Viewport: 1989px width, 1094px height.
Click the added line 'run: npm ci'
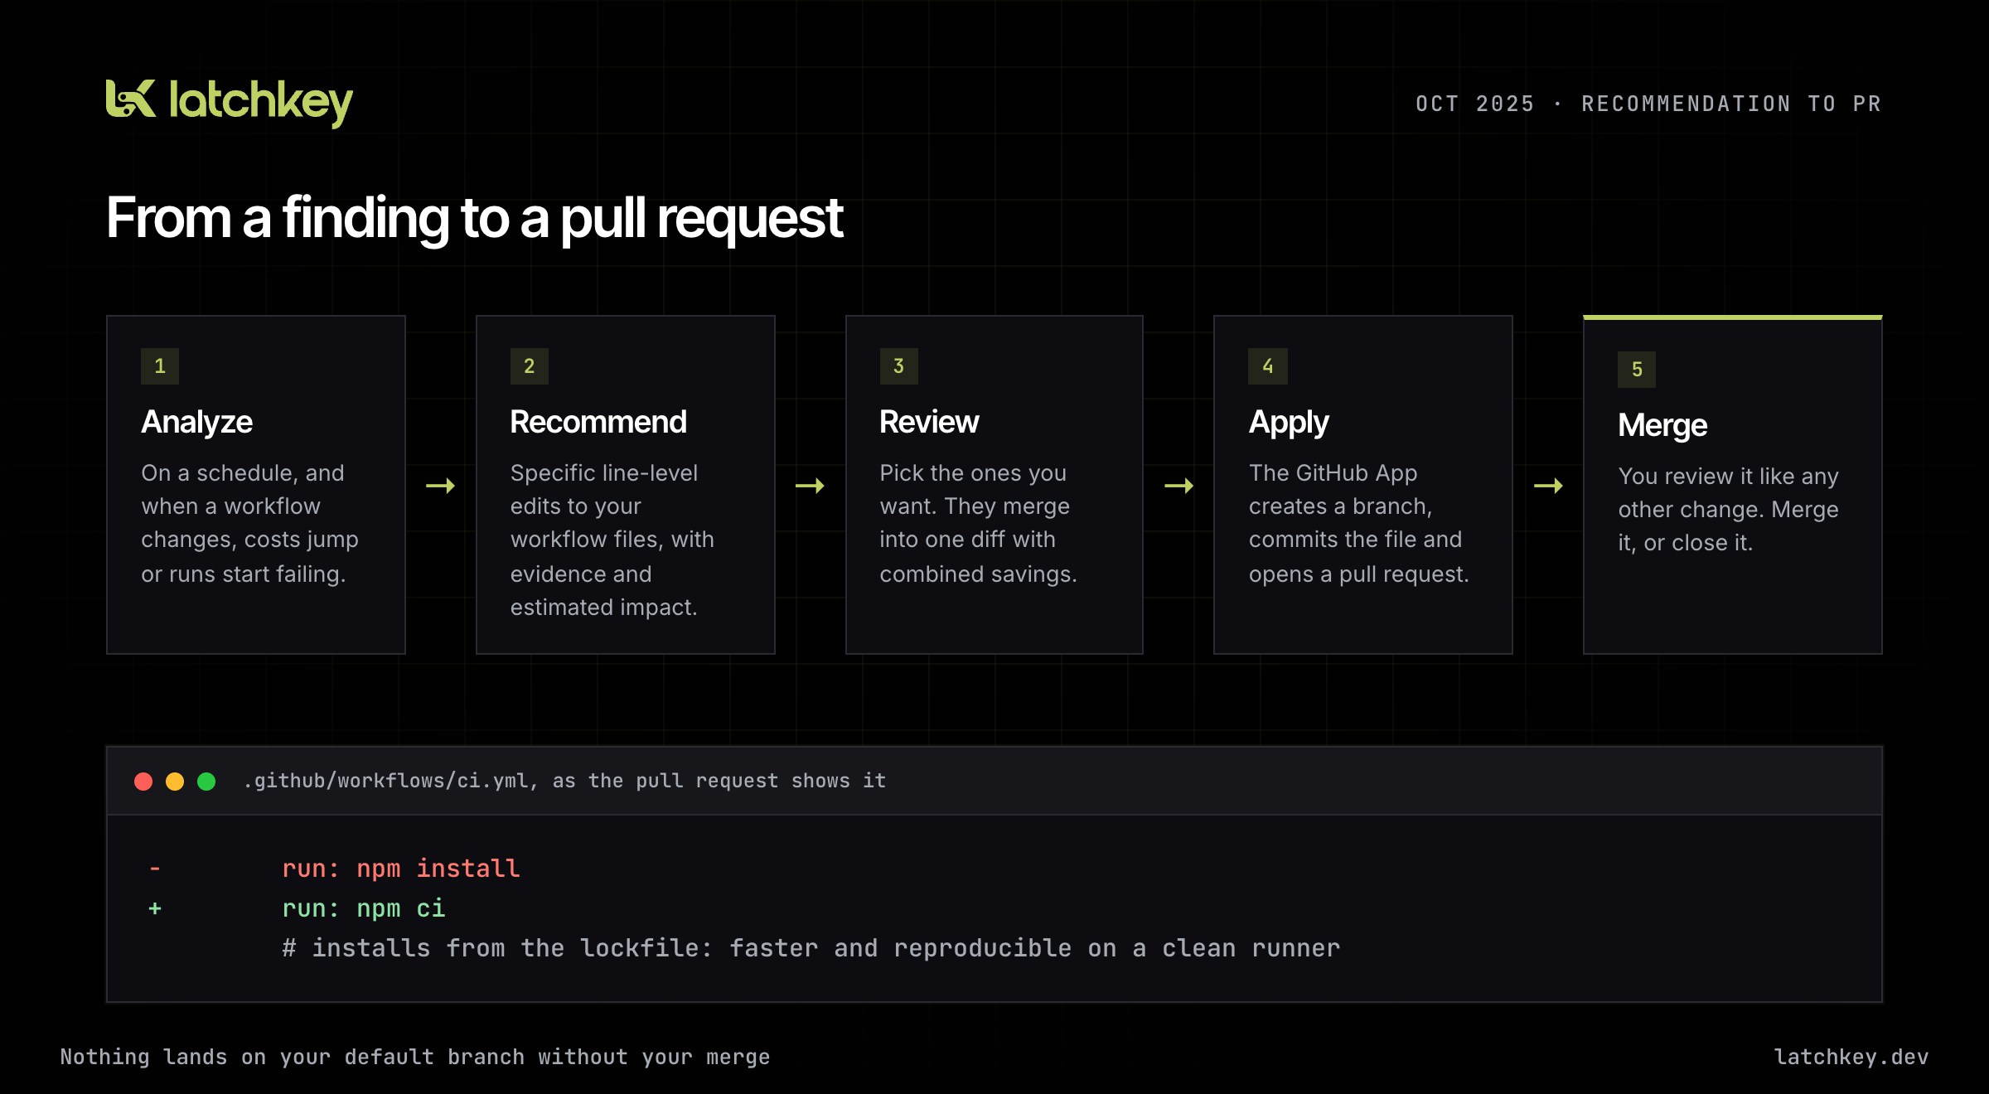(364, 908)
